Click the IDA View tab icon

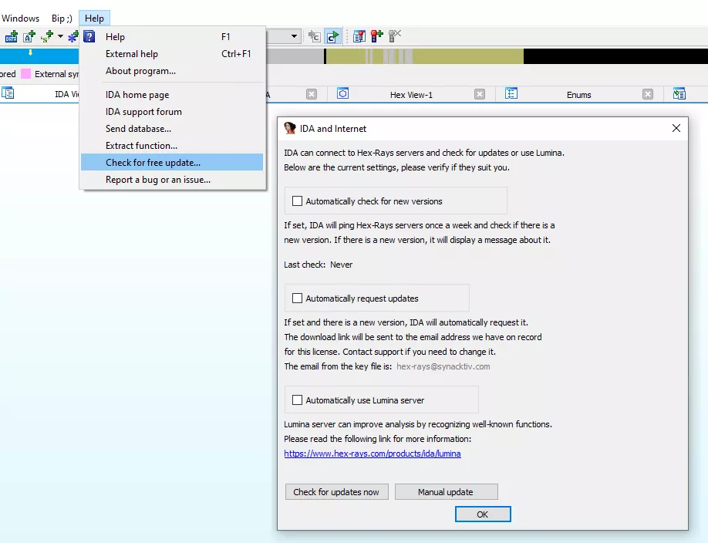(8, 93)
